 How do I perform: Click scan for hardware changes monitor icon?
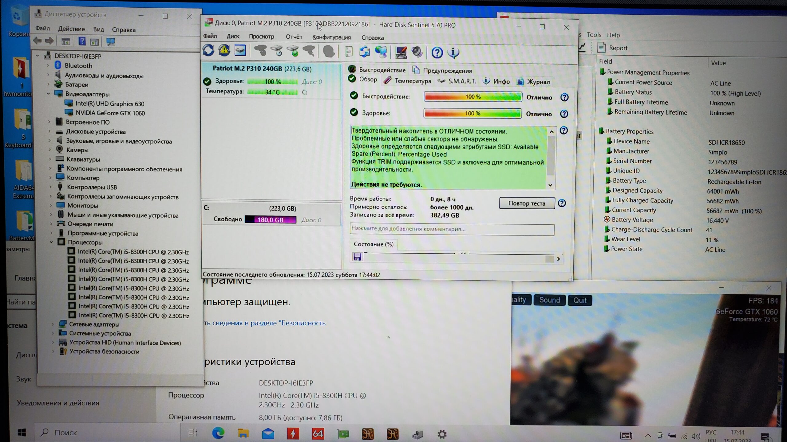click(110, 41)
